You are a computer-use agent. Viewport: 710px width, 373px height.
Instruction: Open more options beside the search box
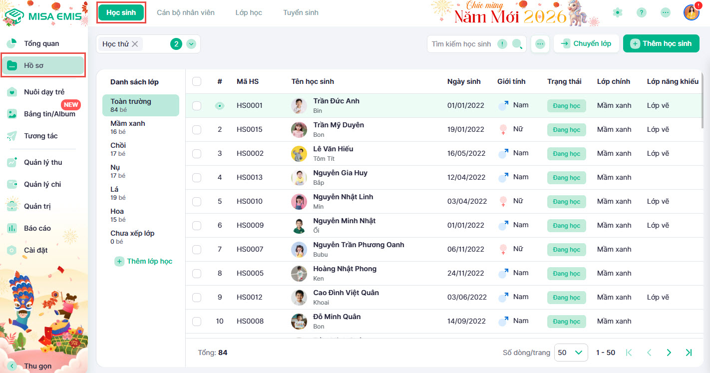540,44
